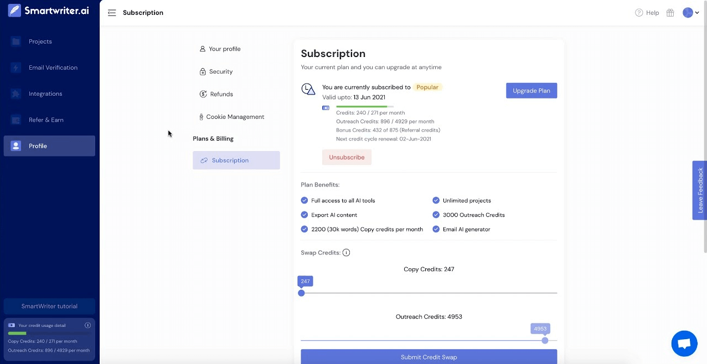Click the Copy Credits slider handle
Viewport: 707px width, 364px height.
pyautogui.click(x=301, y=293)
